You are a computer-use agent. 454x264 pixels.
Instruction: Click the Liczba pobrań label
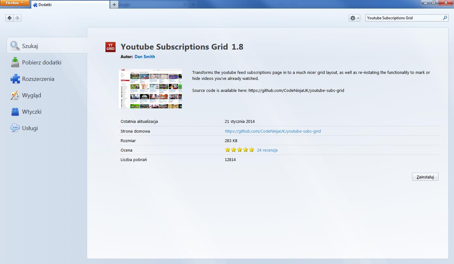tap(134, 159)
